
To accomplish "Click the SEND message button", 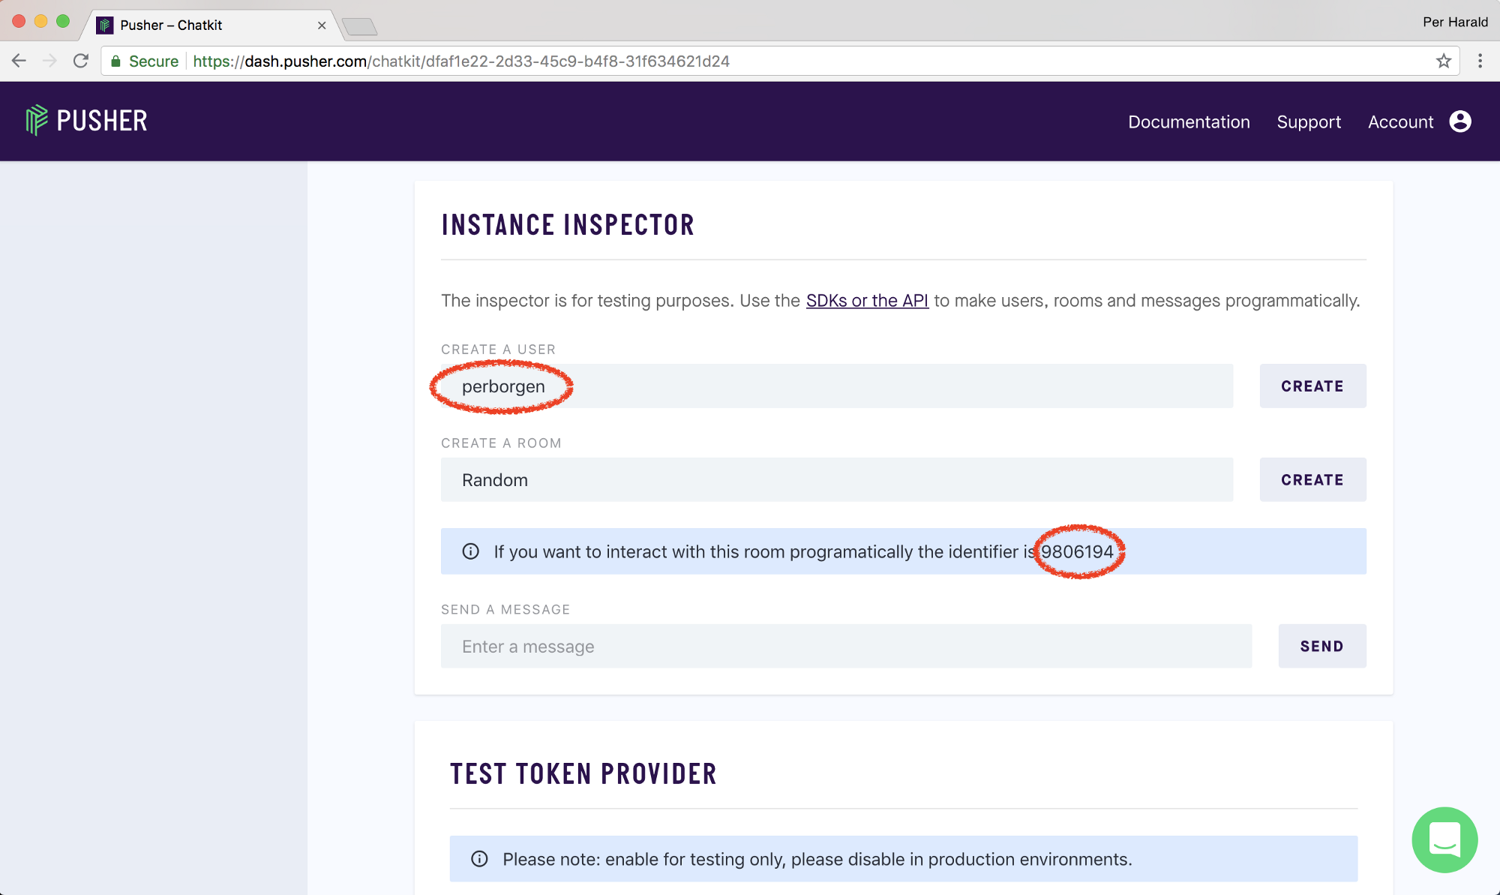I will [1322, 646].
